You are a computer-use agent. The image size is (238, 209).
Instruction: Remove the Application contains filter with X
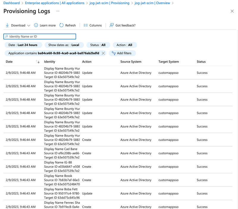pos(103,53)
